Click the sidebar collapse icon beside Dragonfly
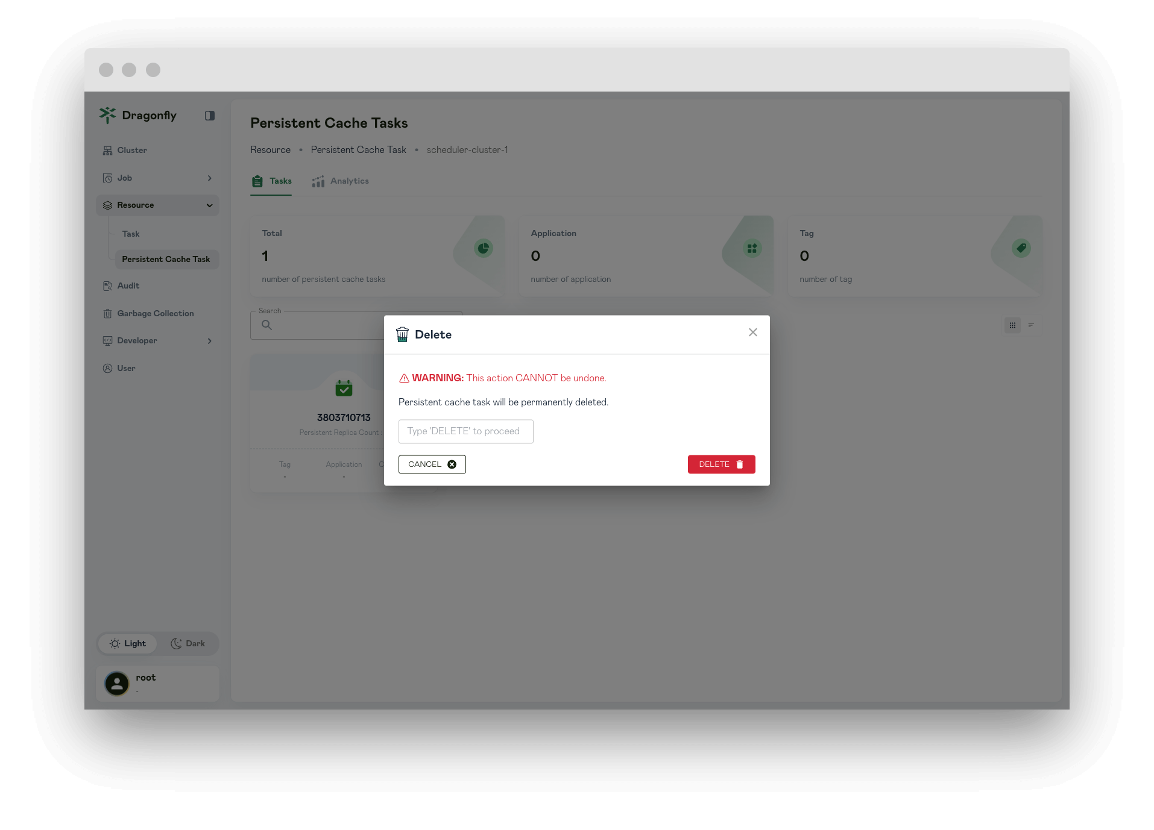Screen dimensions: 1154x830 pyautogui.click(x=209, y=115)
